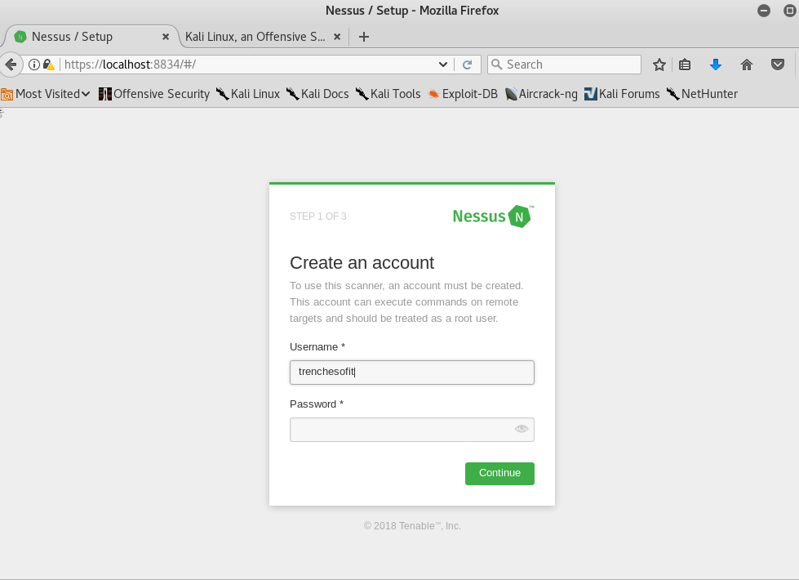Open the Kali Forums bookmark
Viewport: 799px width, 580px height.
tap(622, 94)
